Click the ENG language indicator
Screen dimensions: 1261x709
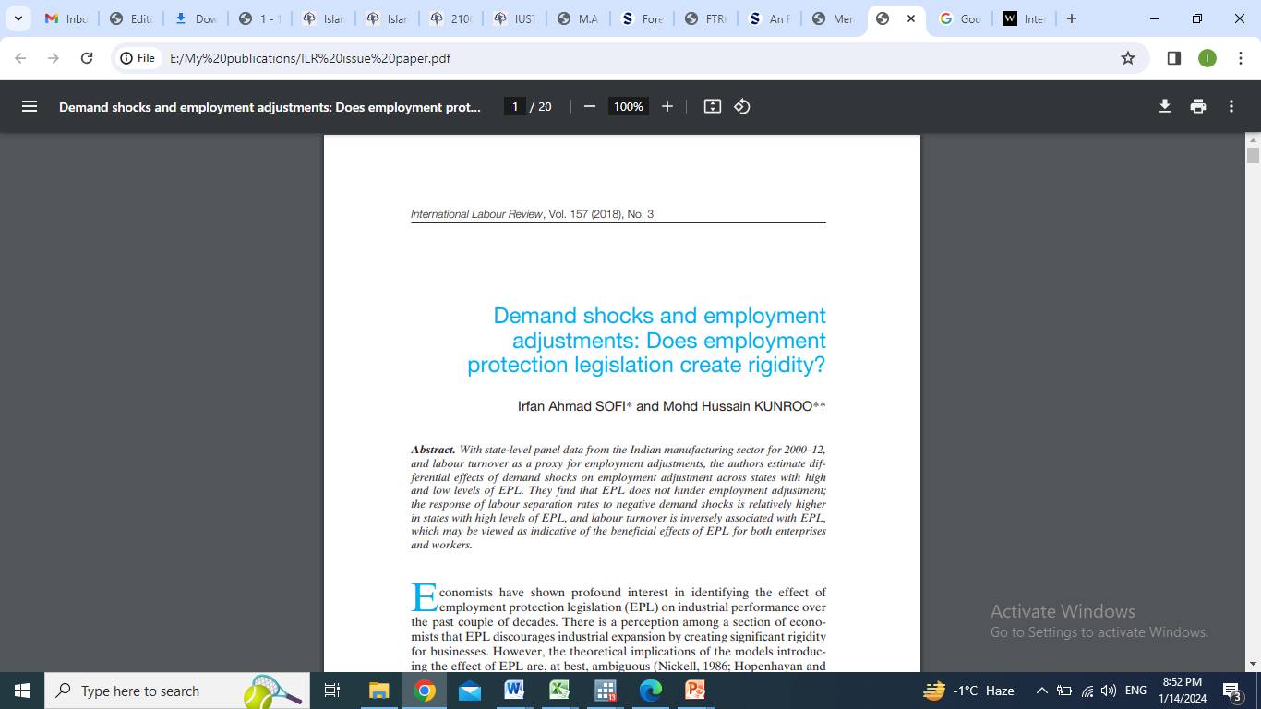point(1136,691)
